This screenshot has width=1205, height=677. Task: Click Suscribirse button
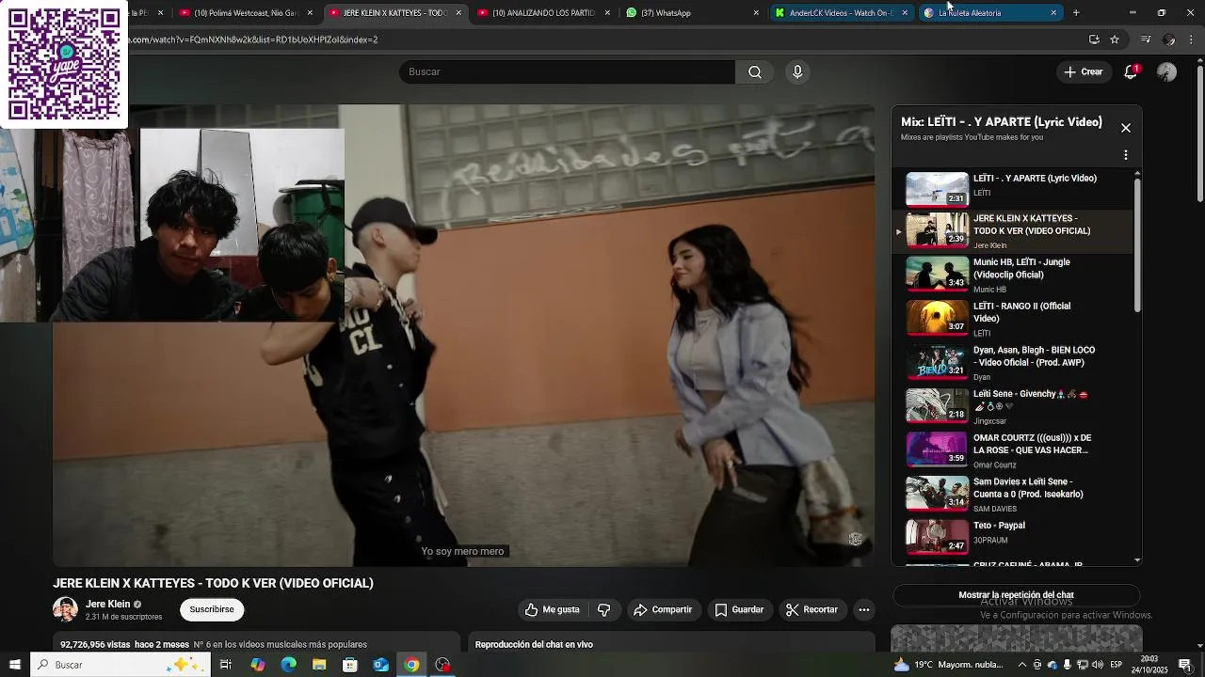[212, 610]
